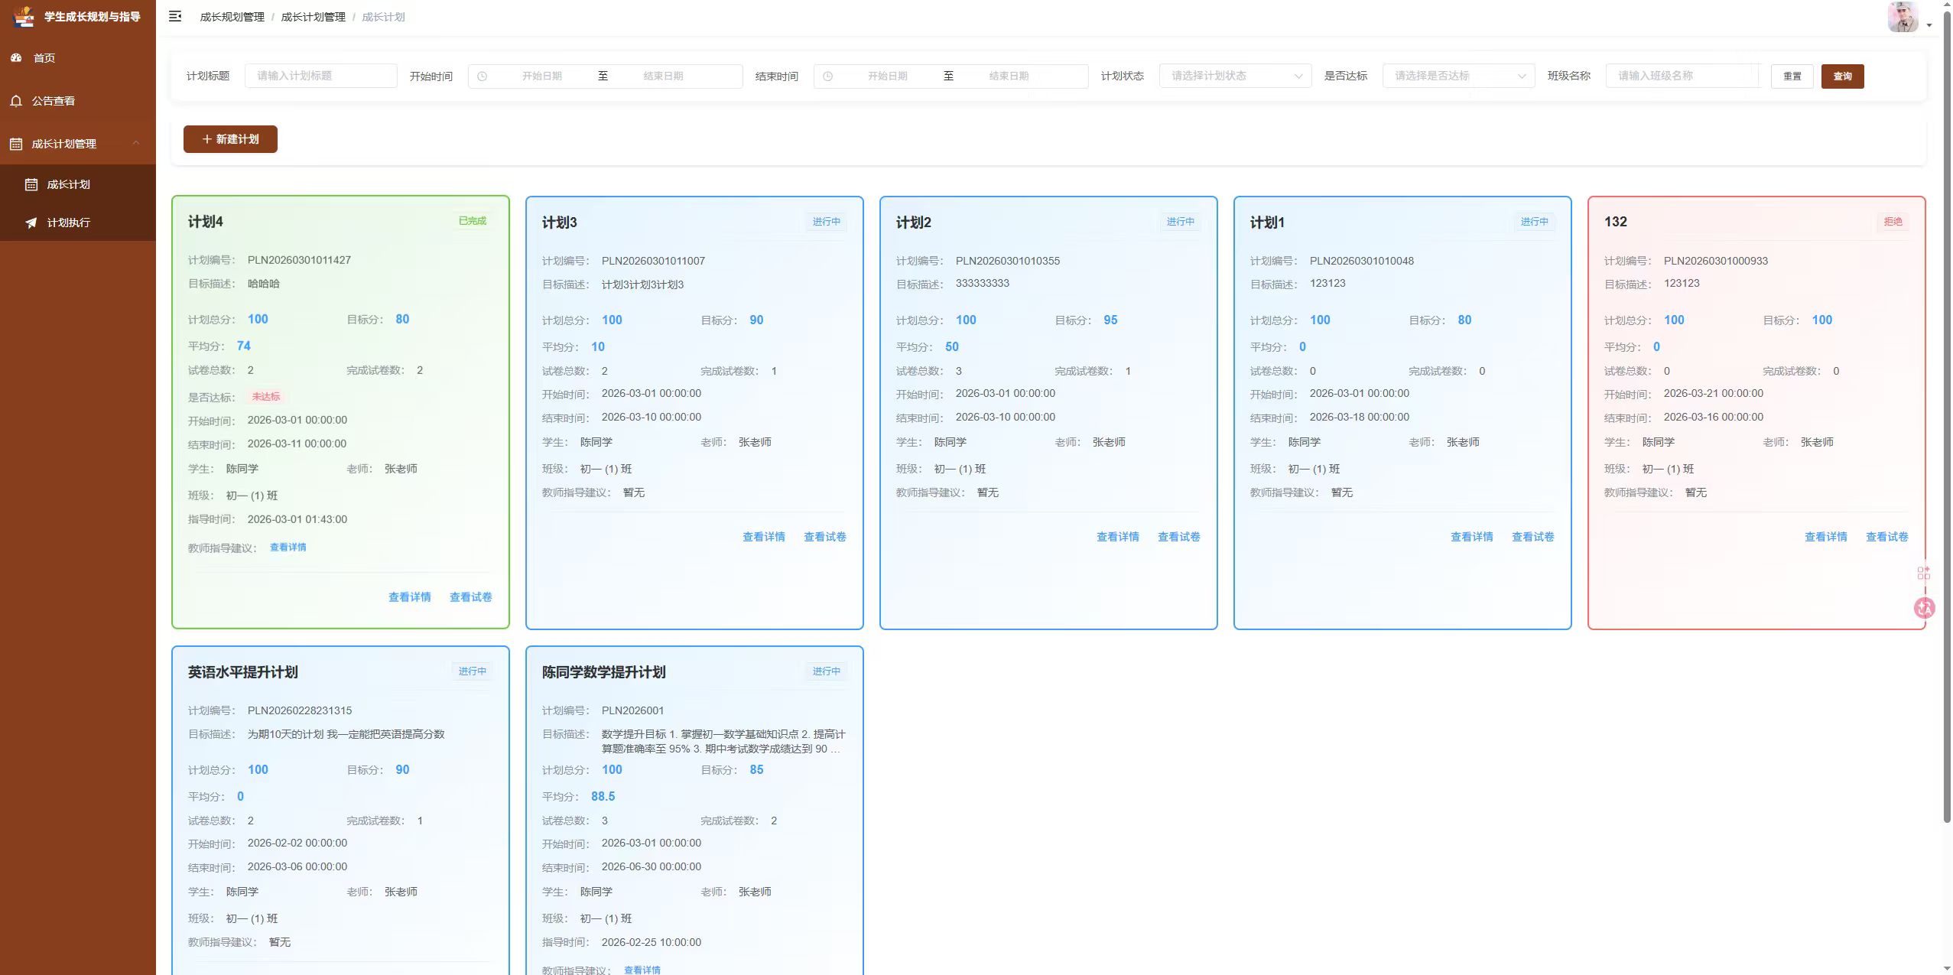Select 计划执行 submenu item

pyautogui.click(x=78, y=223)
